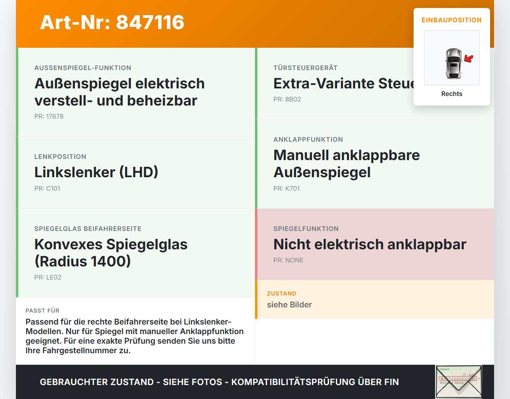This screenshot has width=510, height=399.
Task: Open the vehicle registration thumbnail in the footer
Action: (459, 382)
